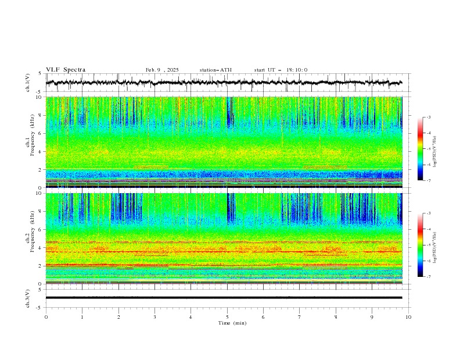The height and width of the screenshot is (356, 460).
Task: Click the -4 value on lower color bar
Action: [429, 229]
